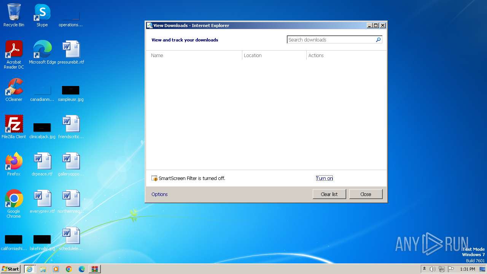Click the Clear list button

[329, 194]
